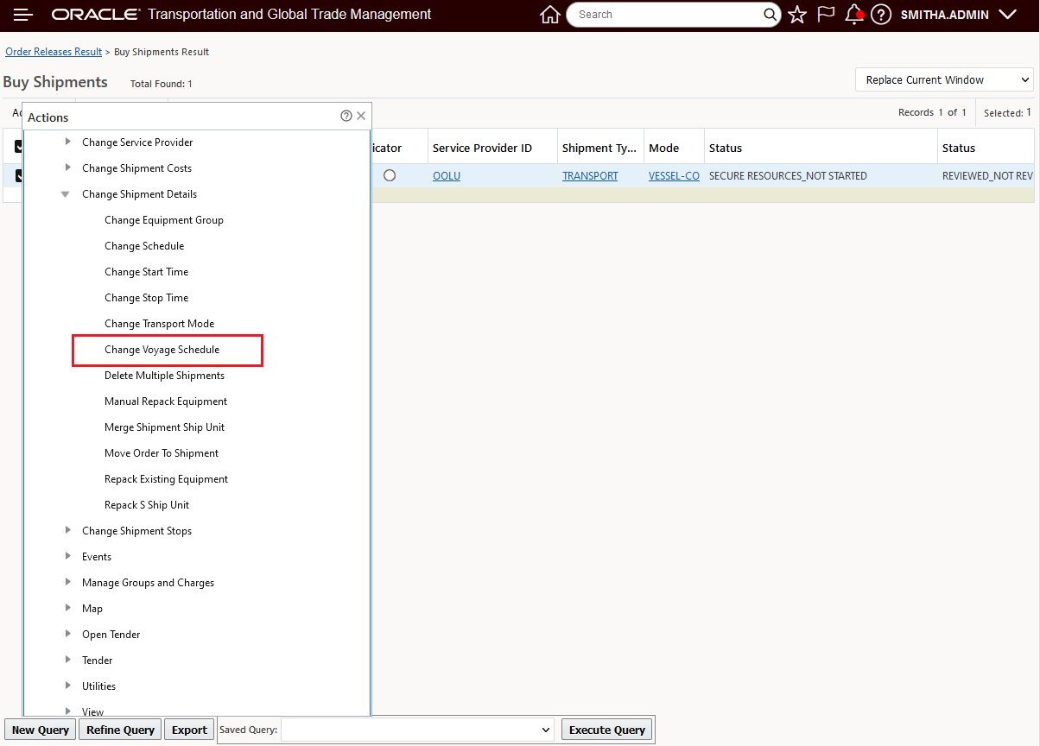
Task: Expand the Tender node
Action: [x=68, y=660]
